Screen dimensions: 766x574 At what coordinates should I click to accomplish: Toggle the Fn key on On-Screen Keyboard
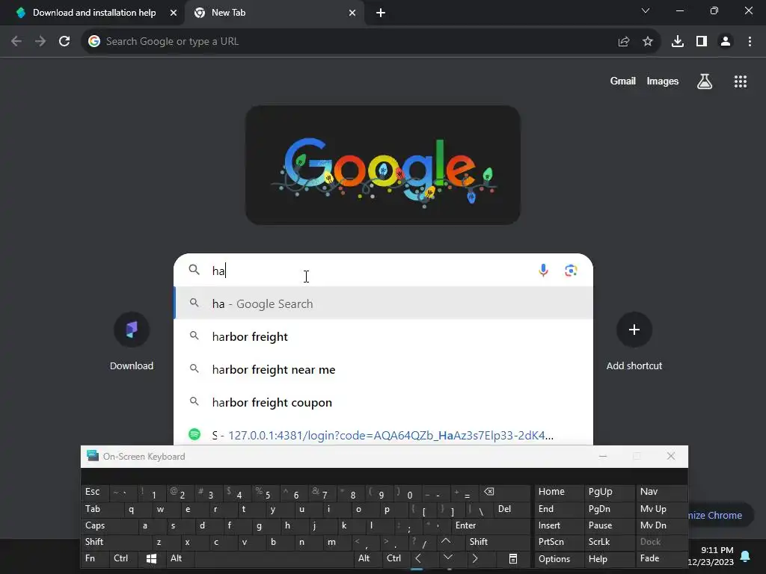pos(96,558)
